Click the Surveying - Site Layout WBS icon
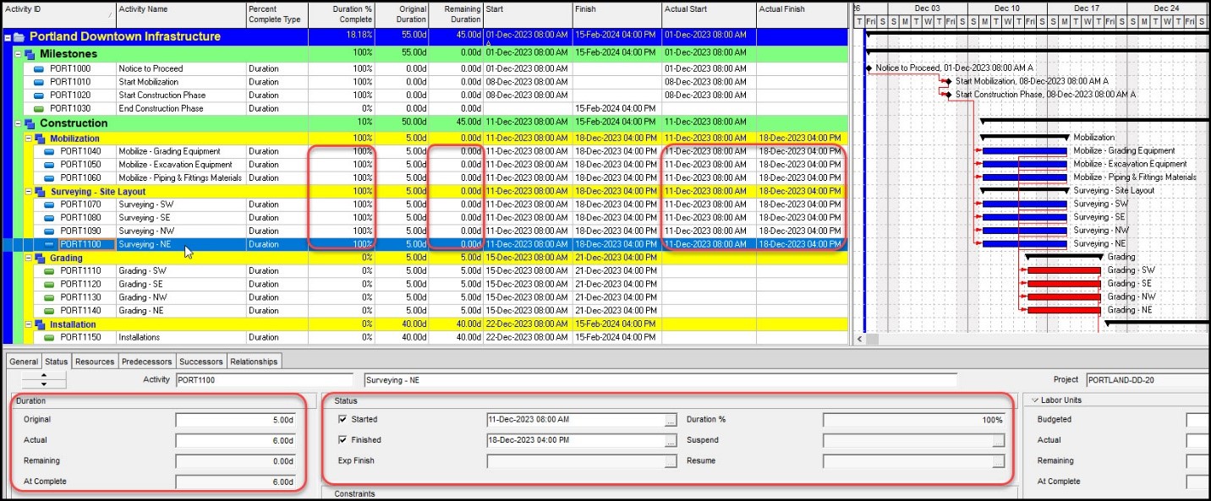This screenshot has width=1211, height=501. point(40,192)
